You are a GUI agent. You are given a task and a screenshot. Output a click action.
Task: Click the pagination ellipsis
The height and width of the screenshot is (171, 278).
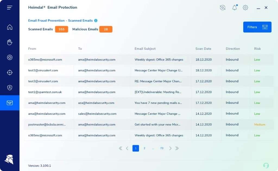(153, 149)
